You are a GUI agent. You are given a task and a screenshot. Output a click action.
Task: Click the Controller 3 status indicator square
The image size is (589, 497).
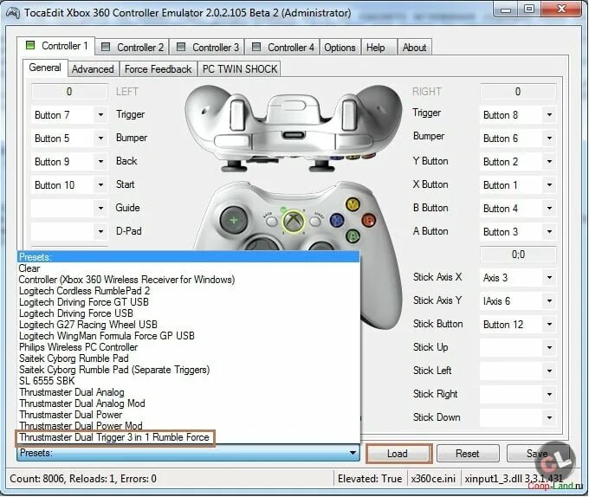181,47
